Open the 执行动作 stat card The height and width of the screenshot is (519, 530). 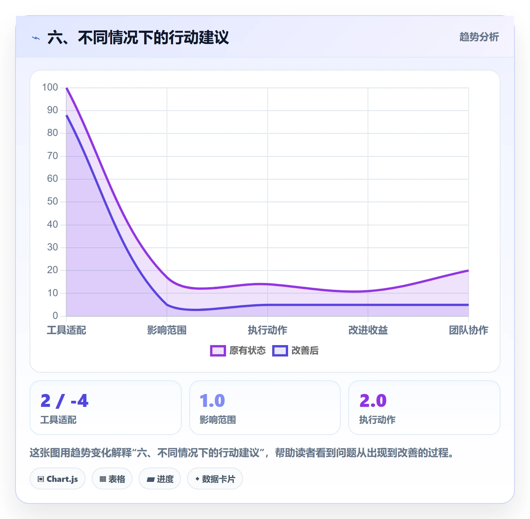(x=424, y=408)
